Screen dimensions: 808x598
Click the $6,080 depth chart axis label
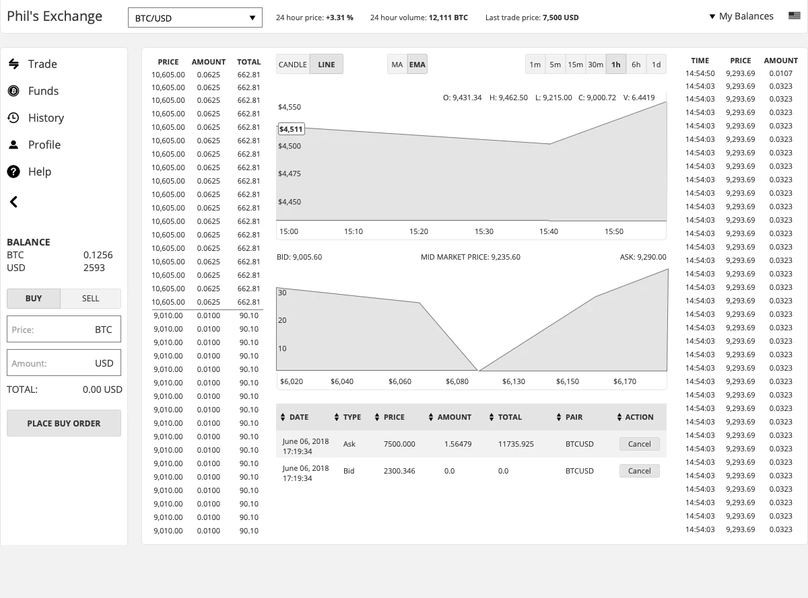click(x=457, y=381)
